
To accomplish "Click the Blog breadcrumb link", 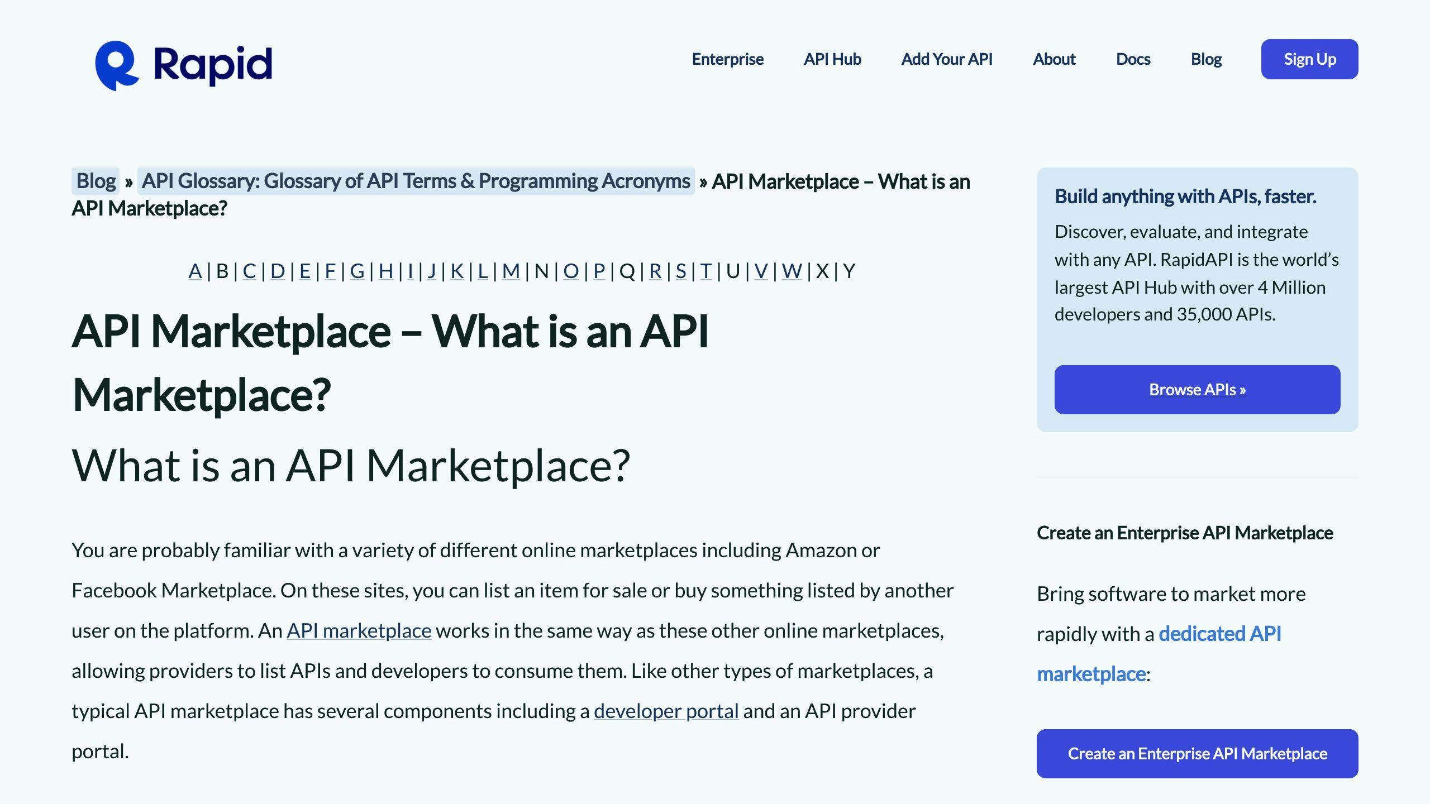I will point(96,181).
